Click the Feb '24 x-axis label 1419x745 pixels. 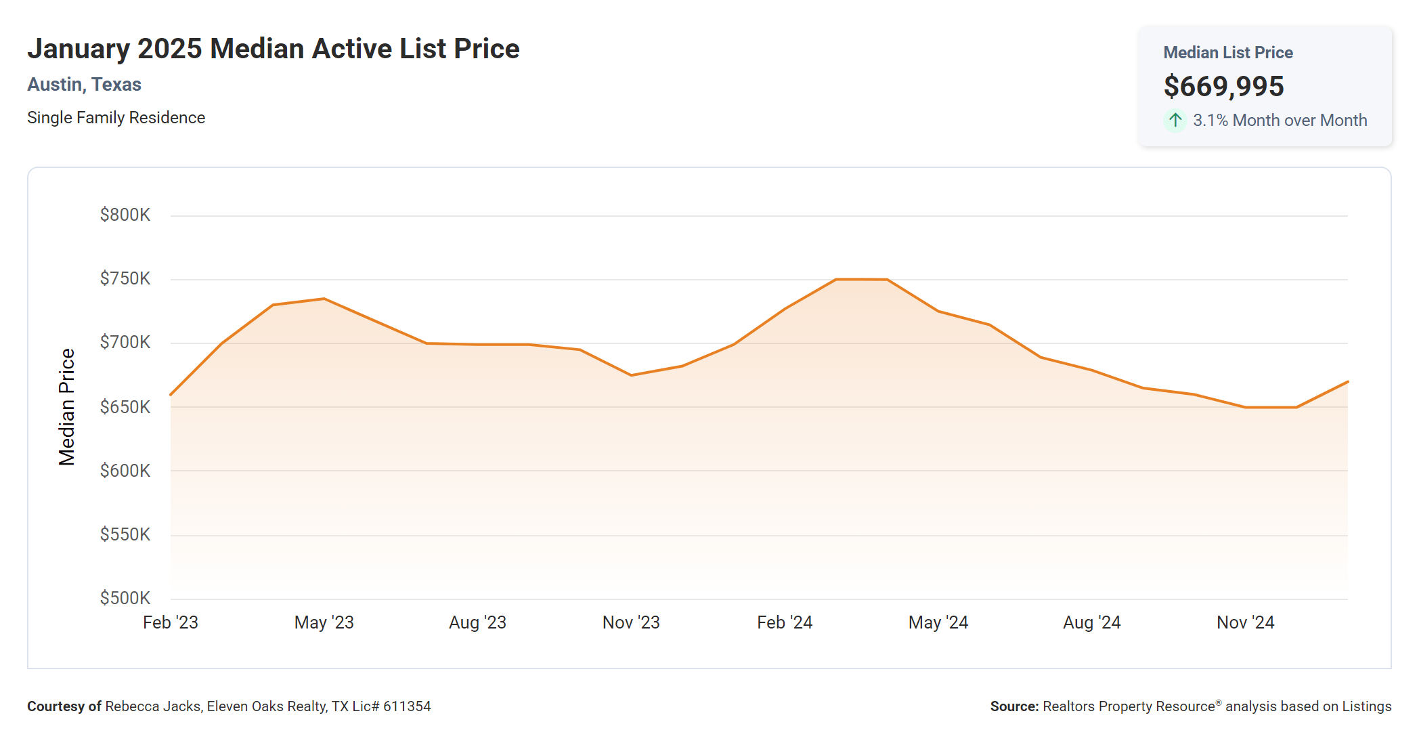[785, 622]
